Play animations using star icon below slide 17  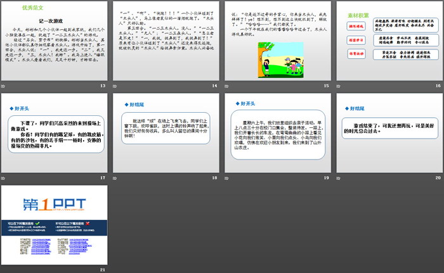point(4,178)
